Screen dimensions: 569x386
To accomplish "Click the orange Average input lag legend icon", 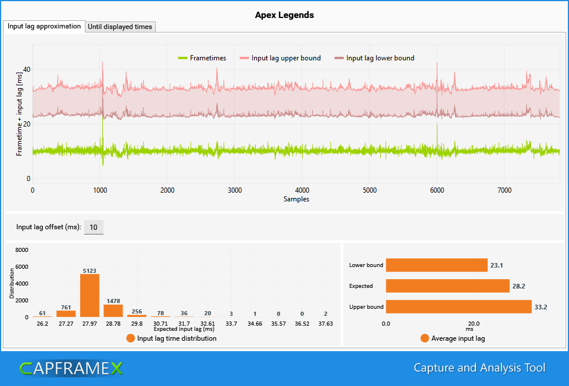I will (425, 338).
